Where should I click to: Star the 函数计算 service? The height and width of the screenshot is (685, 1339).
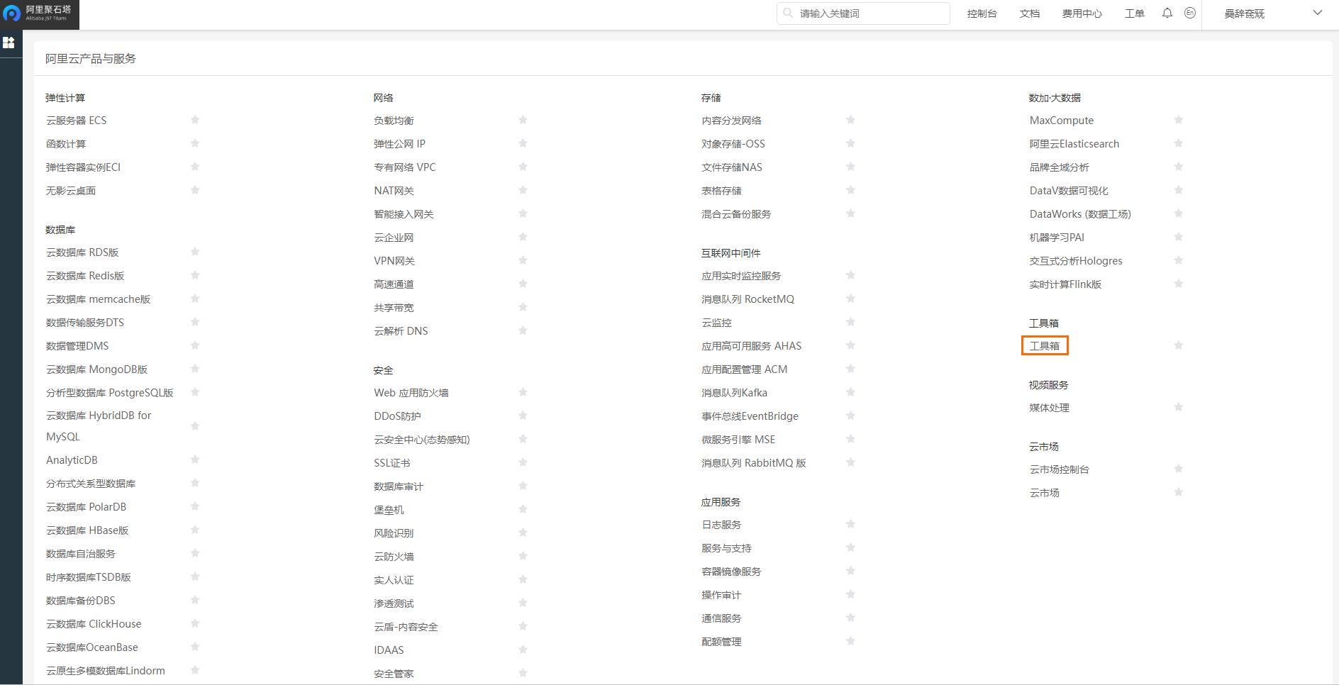click(195, 143)
